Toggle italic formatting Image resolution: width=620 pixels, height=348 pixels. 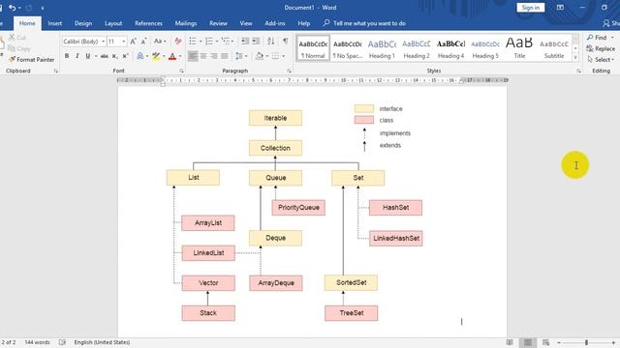point(77,56)
